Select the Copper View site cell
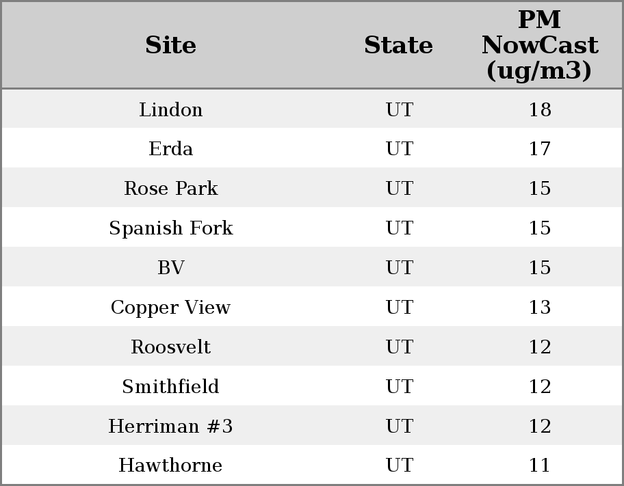This screenshot has height=486, width=624. tap(170, 308)
